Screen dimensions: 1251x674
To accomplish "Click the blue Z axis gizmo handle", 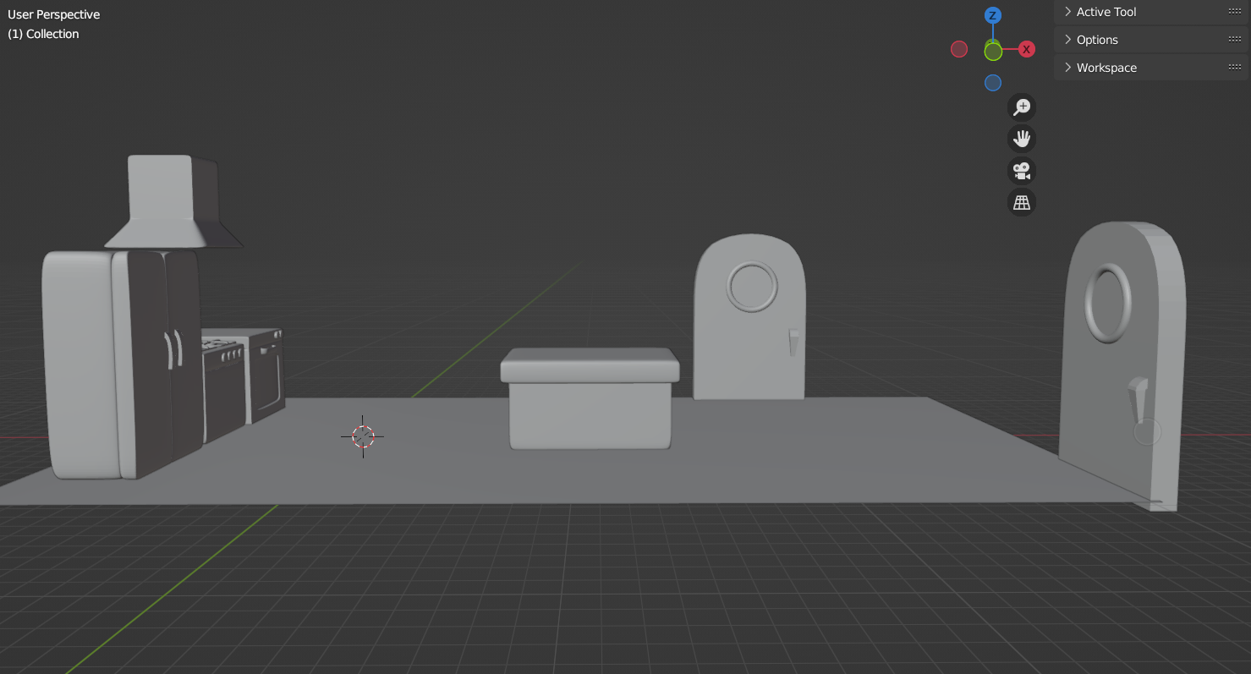I will click(x=993, y=15).
